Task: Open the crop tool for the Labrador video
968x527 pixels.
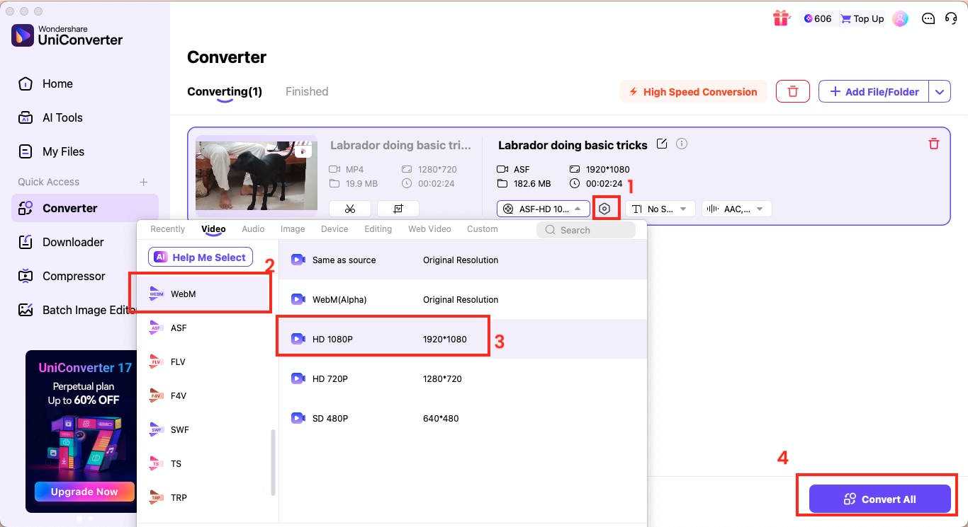Action: (x=398, y=208)
